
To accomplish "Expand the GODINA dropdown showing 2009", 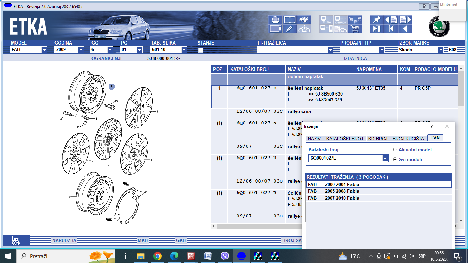I will point(81,50).
